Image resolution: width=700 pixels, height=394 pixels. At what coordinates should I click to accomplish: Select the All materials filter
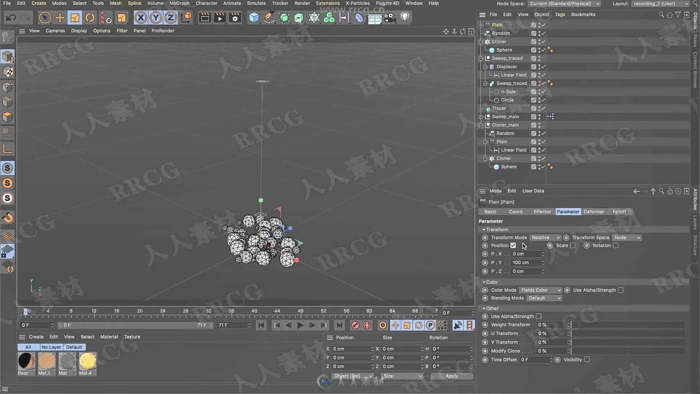tap(28, 347)
